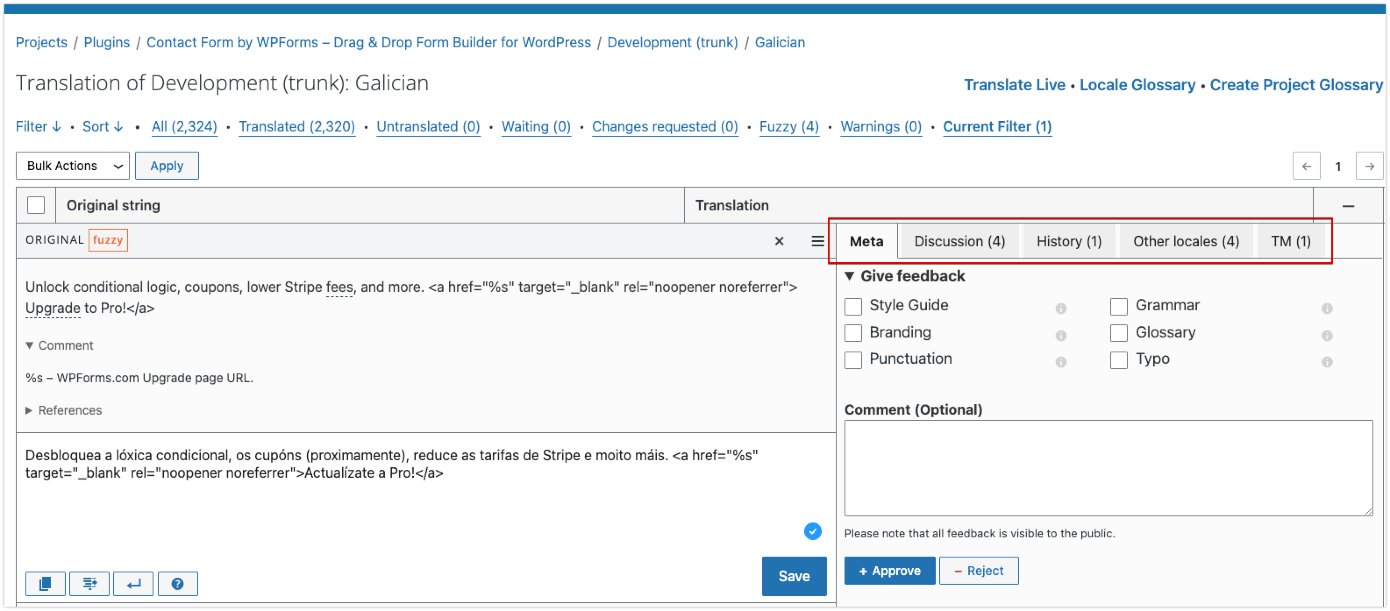This screenshot has width=1390, height=611.
Task: Go to next page arrow
Action: coord(1369,166)
